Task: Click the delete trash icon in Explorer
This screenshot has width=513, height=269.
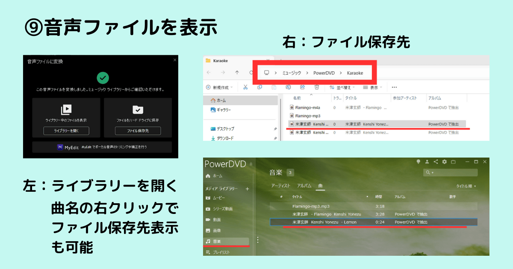Action: click(x=316, y=87)
